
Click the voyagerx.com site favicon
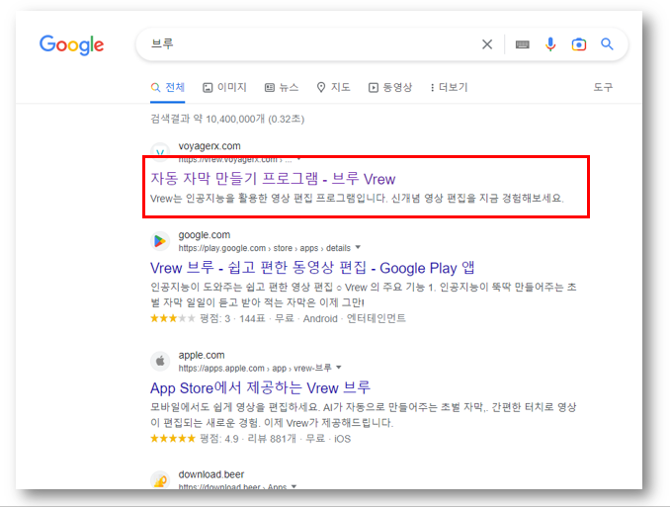(x=160, y=152)
